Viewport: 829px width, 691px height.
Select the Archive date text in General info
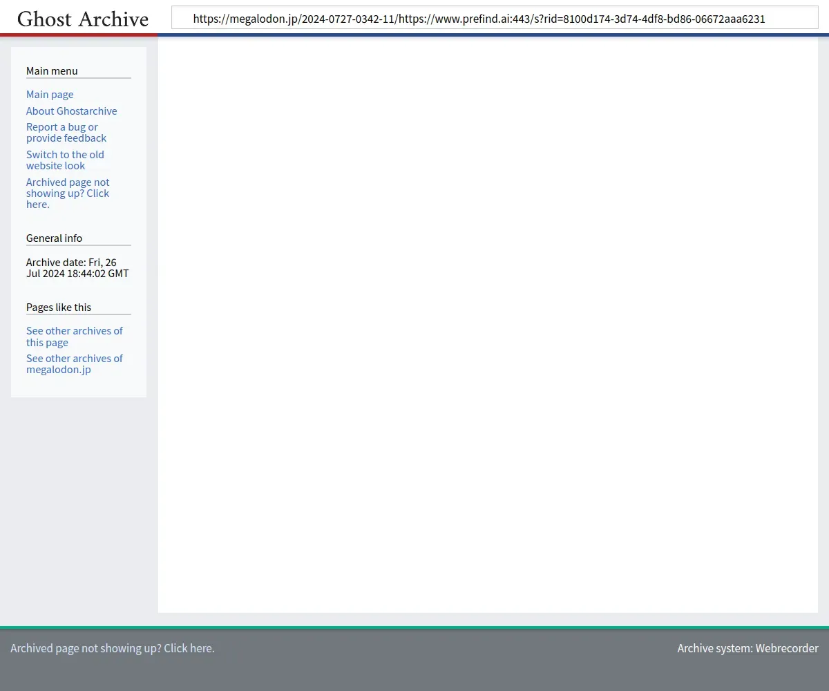pos(77,268)
